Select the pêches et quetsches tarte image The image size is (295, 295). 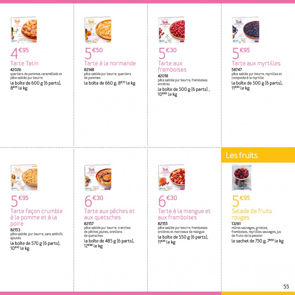[98, 178]
